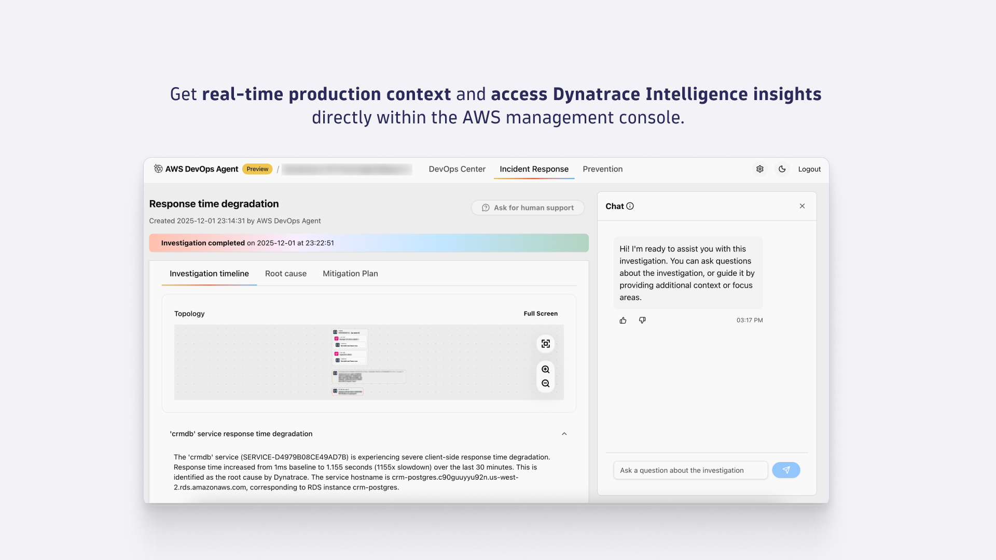The width and height of the screenshot is (996, 560).
Task: Click Ask for human support
Action: [528, 207]
